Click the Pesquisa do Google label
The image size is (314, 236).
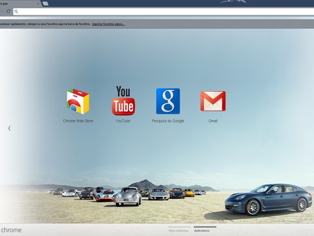click(x=168, y=121)
